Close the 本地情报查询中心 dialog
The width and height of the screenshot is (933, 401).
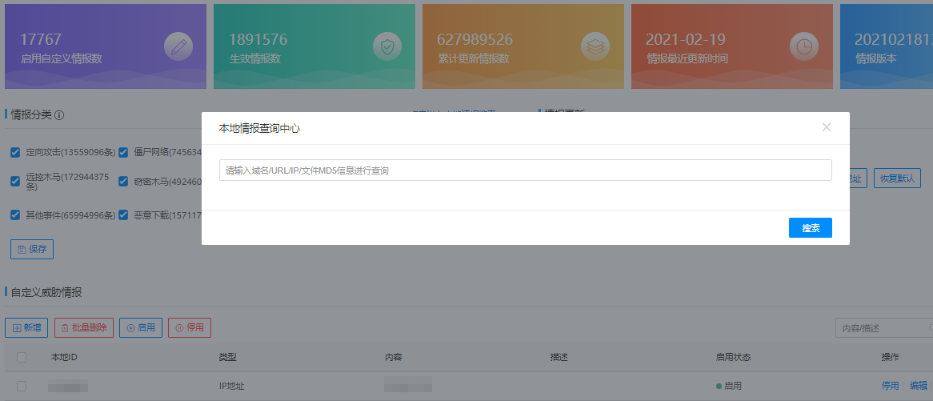coord(826,127)
